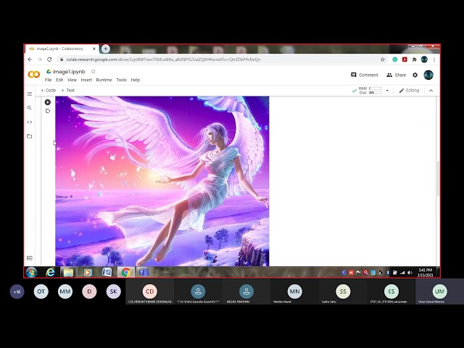Open the Edit menu
Image resolution: width=464 pixels, height=348 pixels.
[59, 80]
